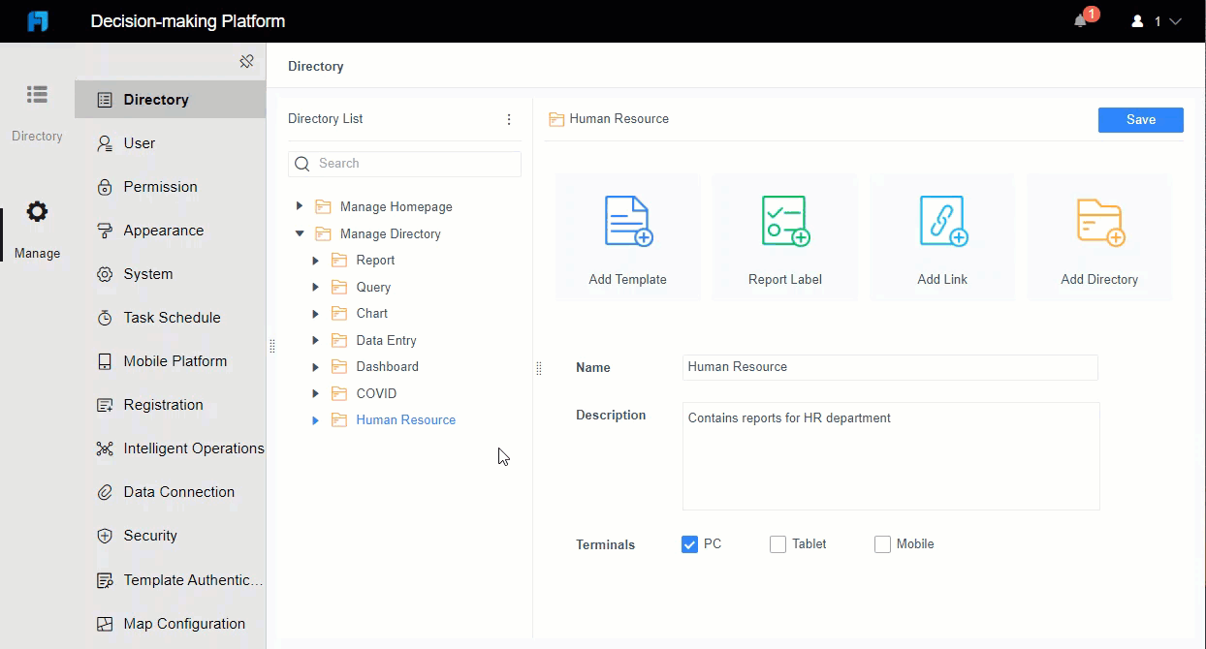Viewport: 1206px width, 649px height.
Task: Expand the COVID folder
Action: point(314,392)
